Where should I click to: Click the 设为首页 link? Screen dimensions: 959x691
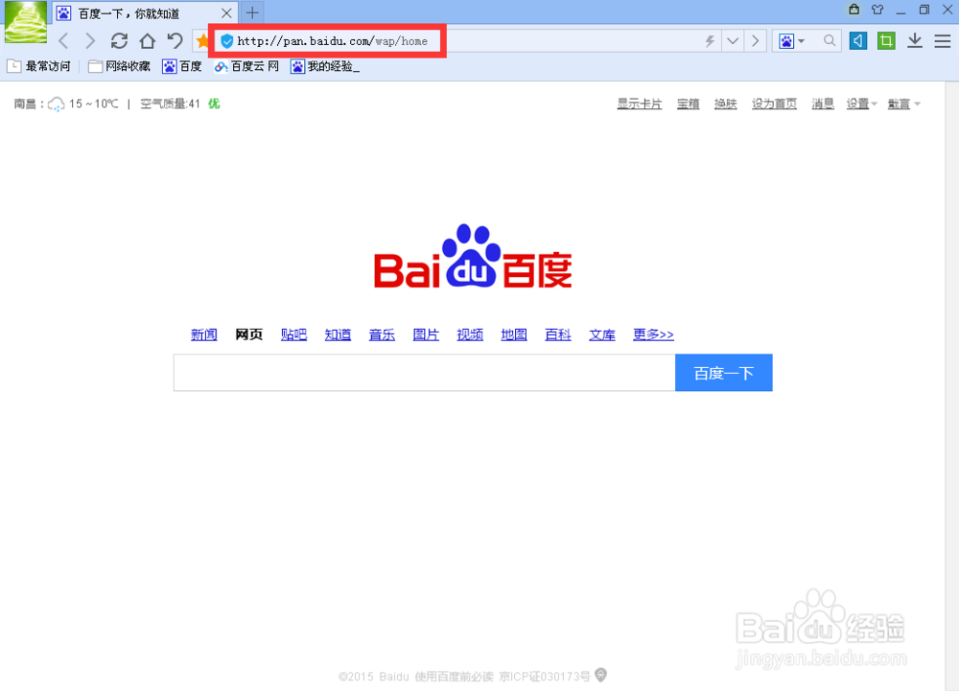click(x=774, y=104)
